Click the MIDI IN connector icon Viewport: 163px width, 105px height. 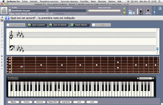click(x=148, y=11)
